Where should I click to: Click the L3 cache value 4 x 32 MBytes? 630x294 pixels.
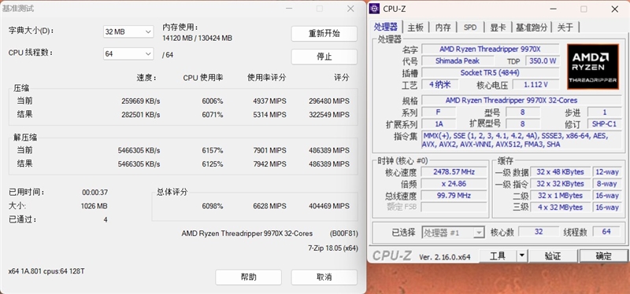(560, 208)
